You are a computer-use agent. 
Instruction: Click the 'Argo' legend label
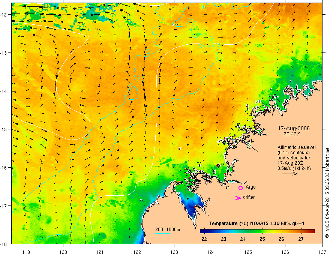(250, 187)
